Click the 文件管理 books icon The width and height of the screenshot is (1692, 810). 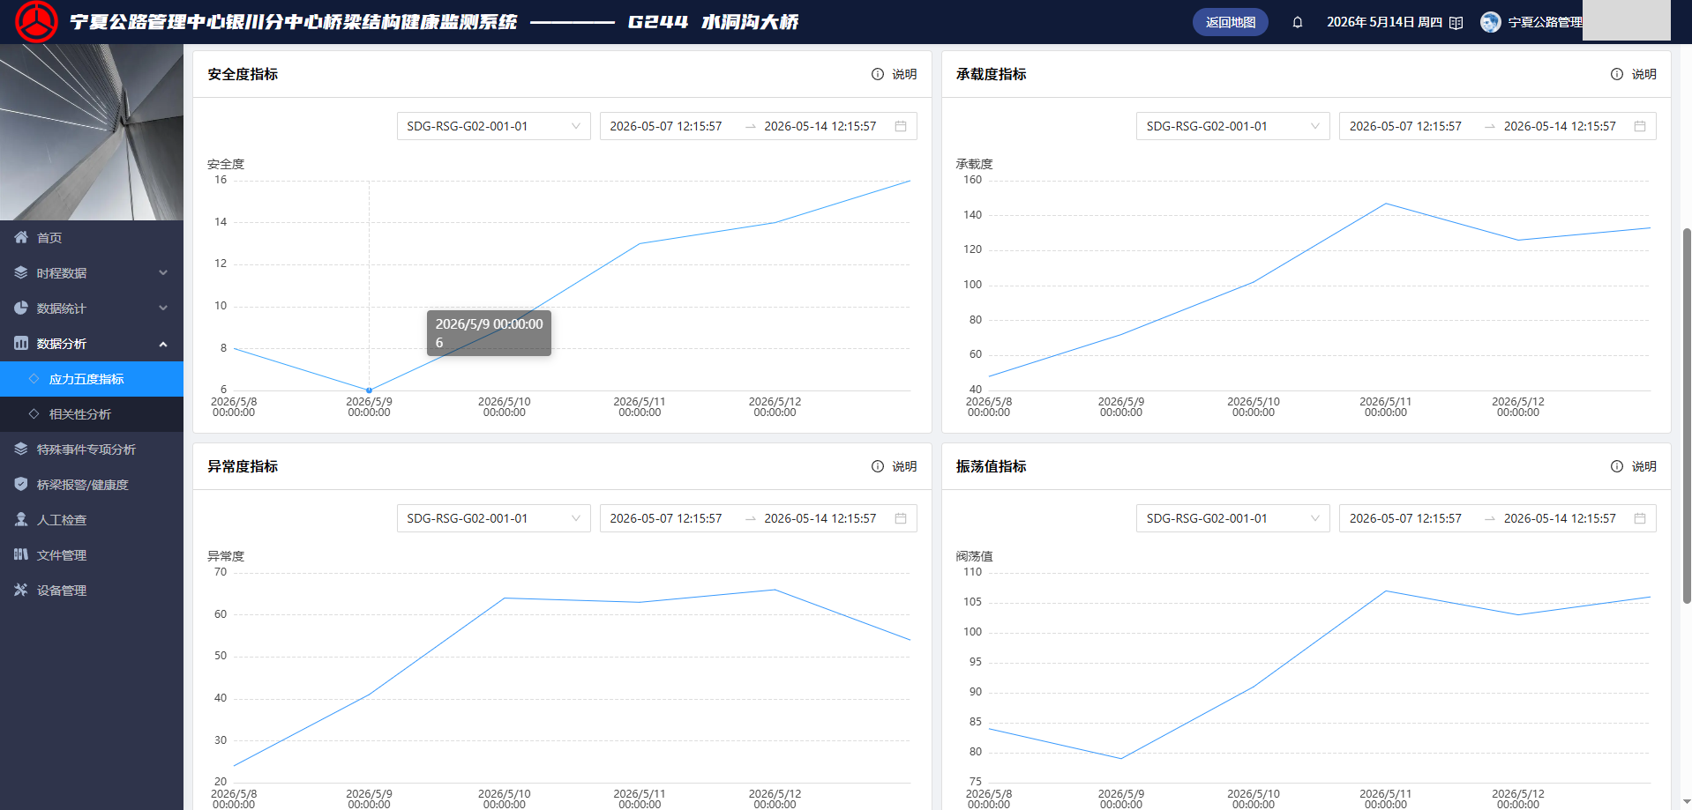21,554
